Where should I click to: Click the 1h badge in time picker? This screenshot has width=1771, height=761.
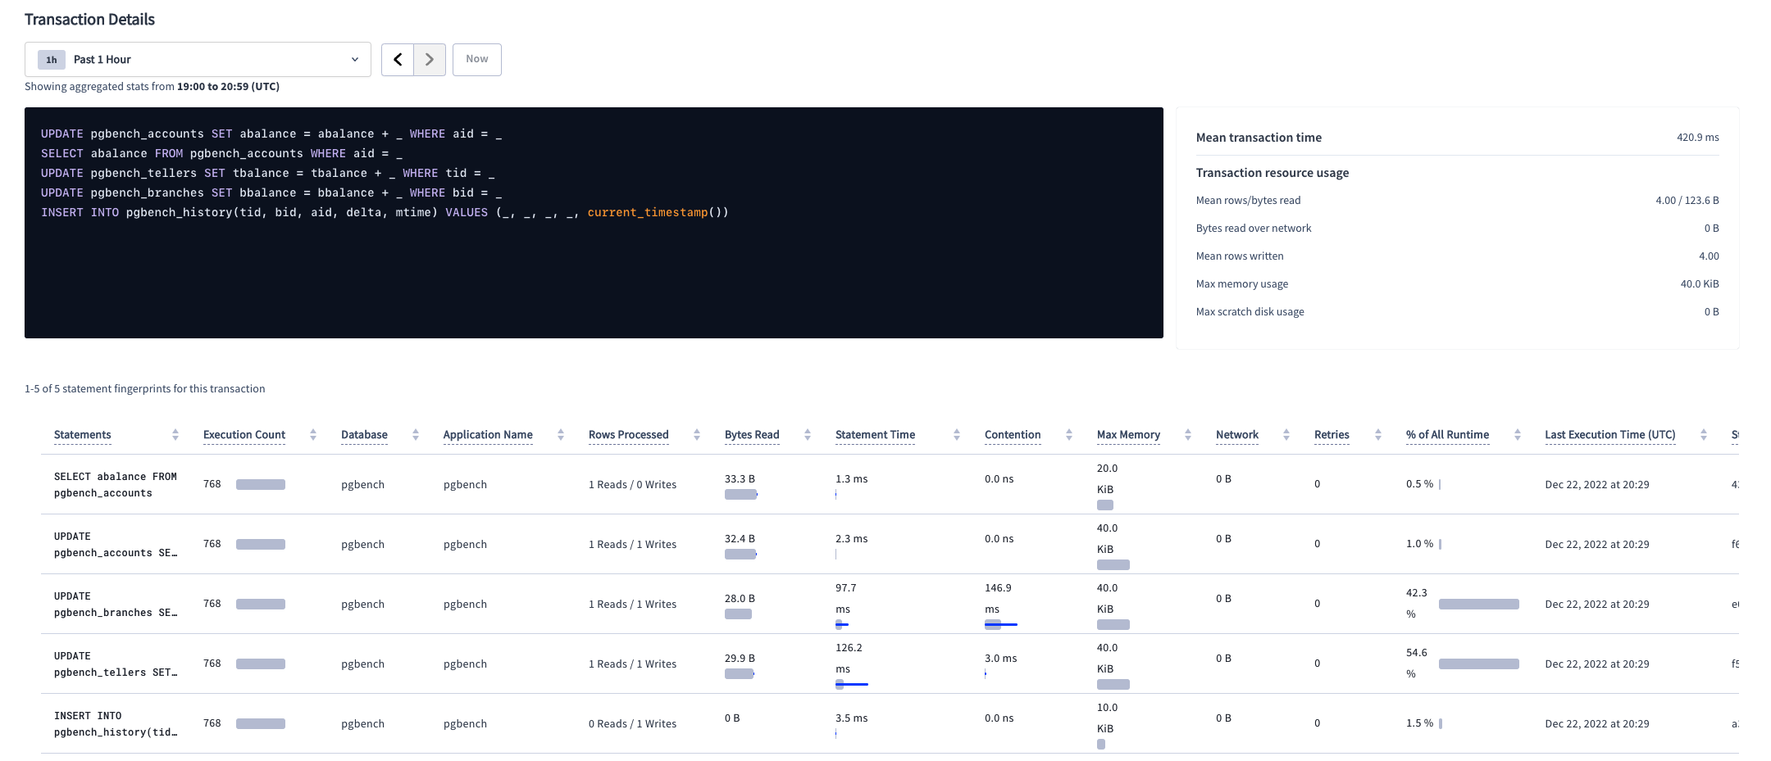pyautogui.click(x=51, y=60)
